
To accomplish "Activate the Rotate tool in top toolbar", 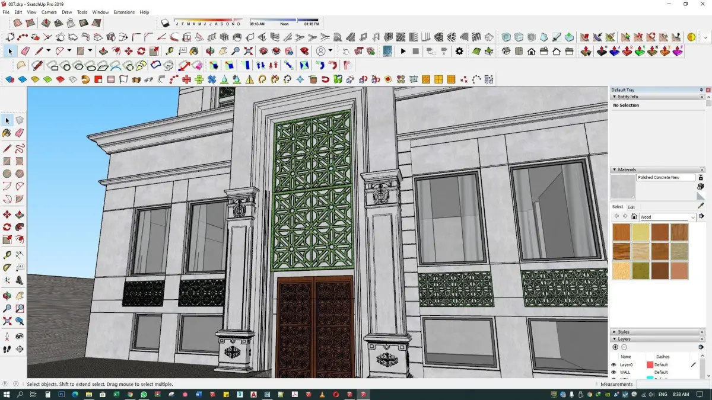I will coord(141,51).
